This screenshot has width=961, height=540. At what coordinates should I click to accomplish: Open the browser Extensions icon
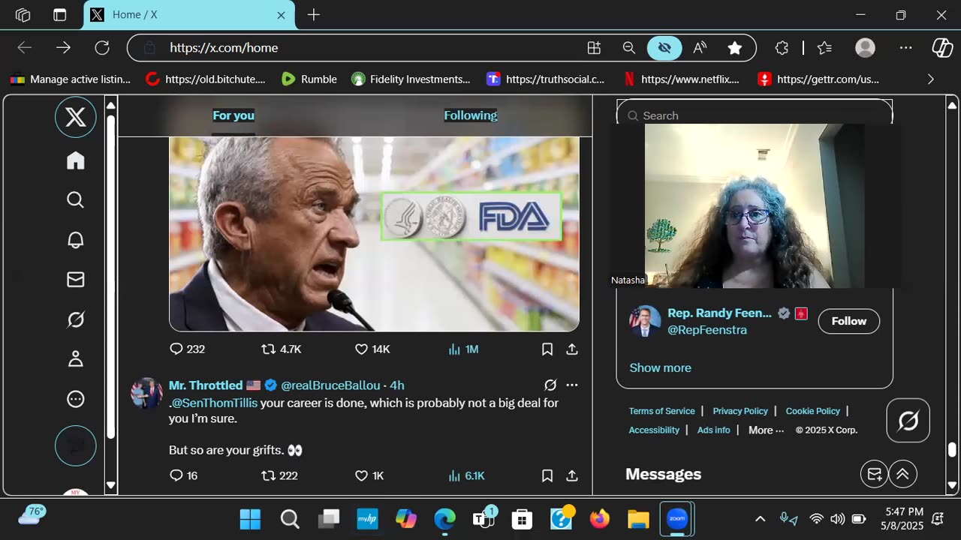pos(782,48)
